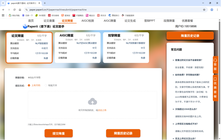
Task: Go back to the previous page
Action: [x=3, y=10]
